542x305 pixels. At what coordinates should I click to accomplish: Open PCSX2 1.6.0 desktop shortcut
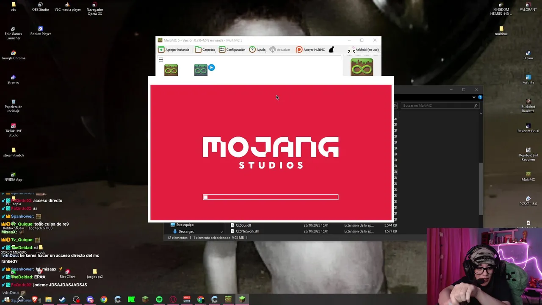coord(528,201)
